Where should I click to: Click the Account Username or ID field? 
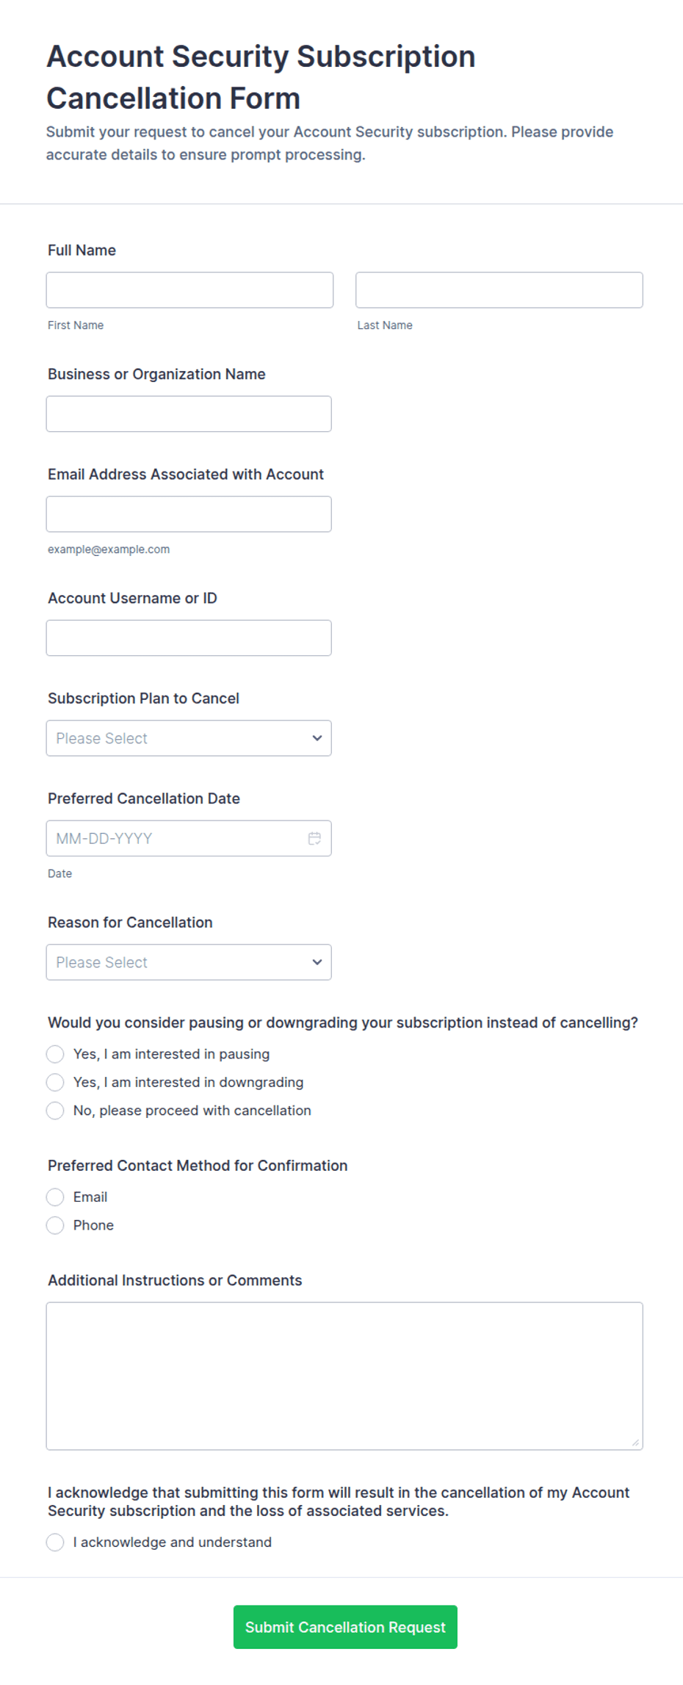coord(189,638)
